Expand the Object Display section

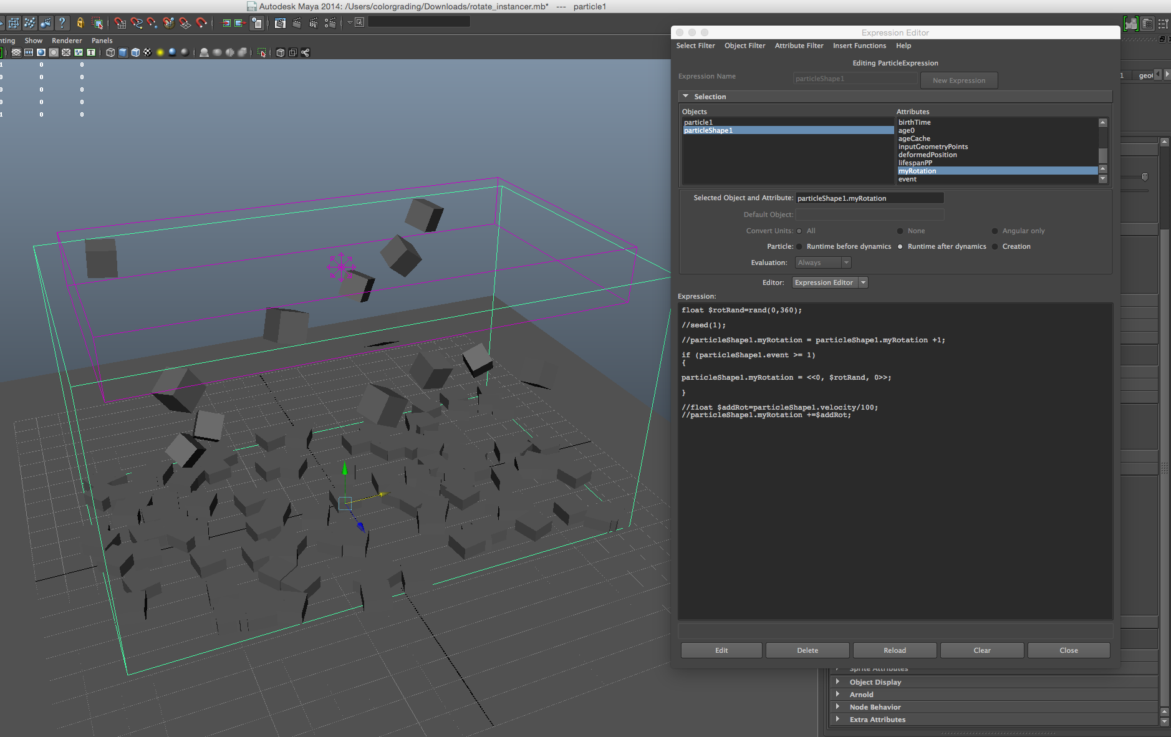tap(837, 682)
